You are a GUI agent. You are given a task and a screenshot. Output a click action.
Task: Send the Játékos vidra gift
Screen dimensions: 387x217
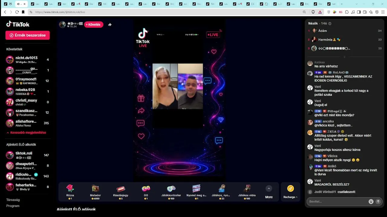(247, 192)
